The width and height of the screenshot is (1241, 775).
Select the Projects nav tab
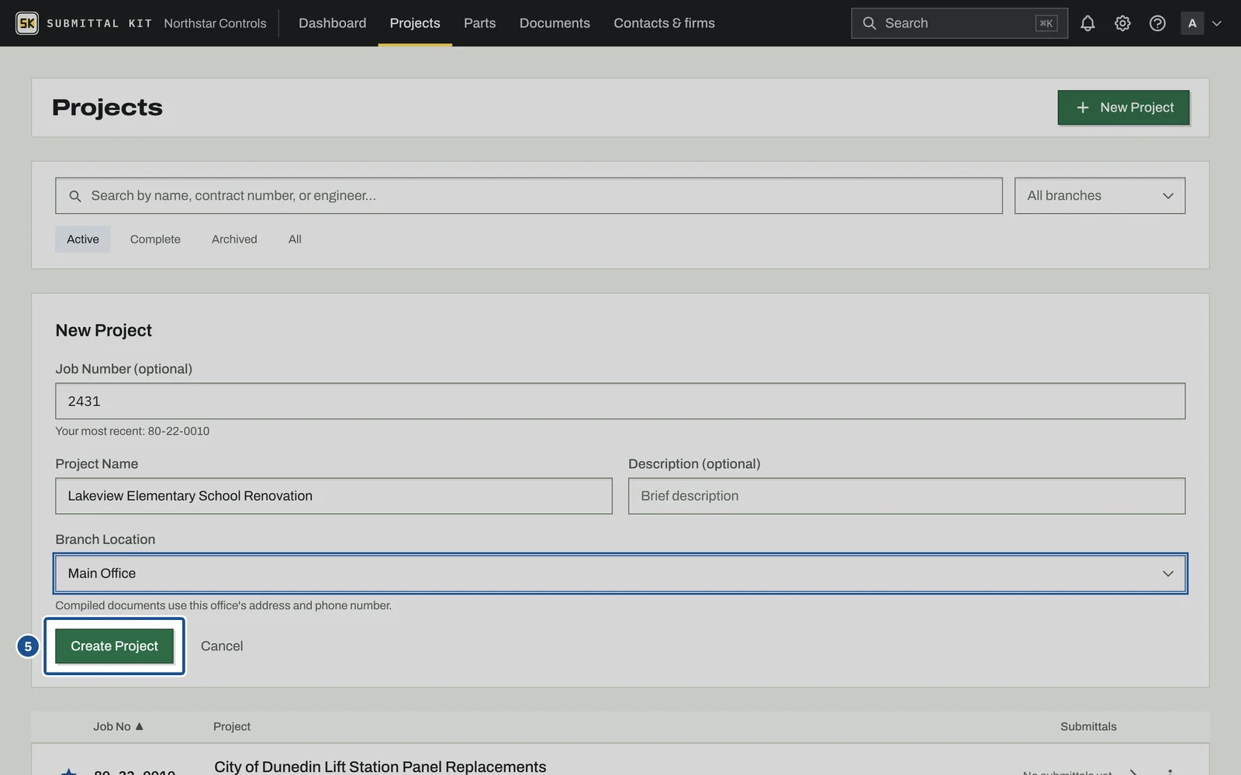click(x=415, y=23)
